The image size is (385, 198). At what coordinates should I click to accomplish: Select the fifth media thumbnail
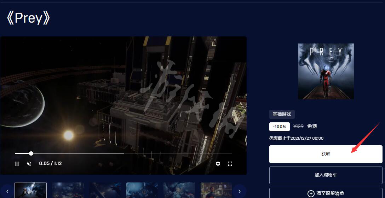tap(179, 190)
